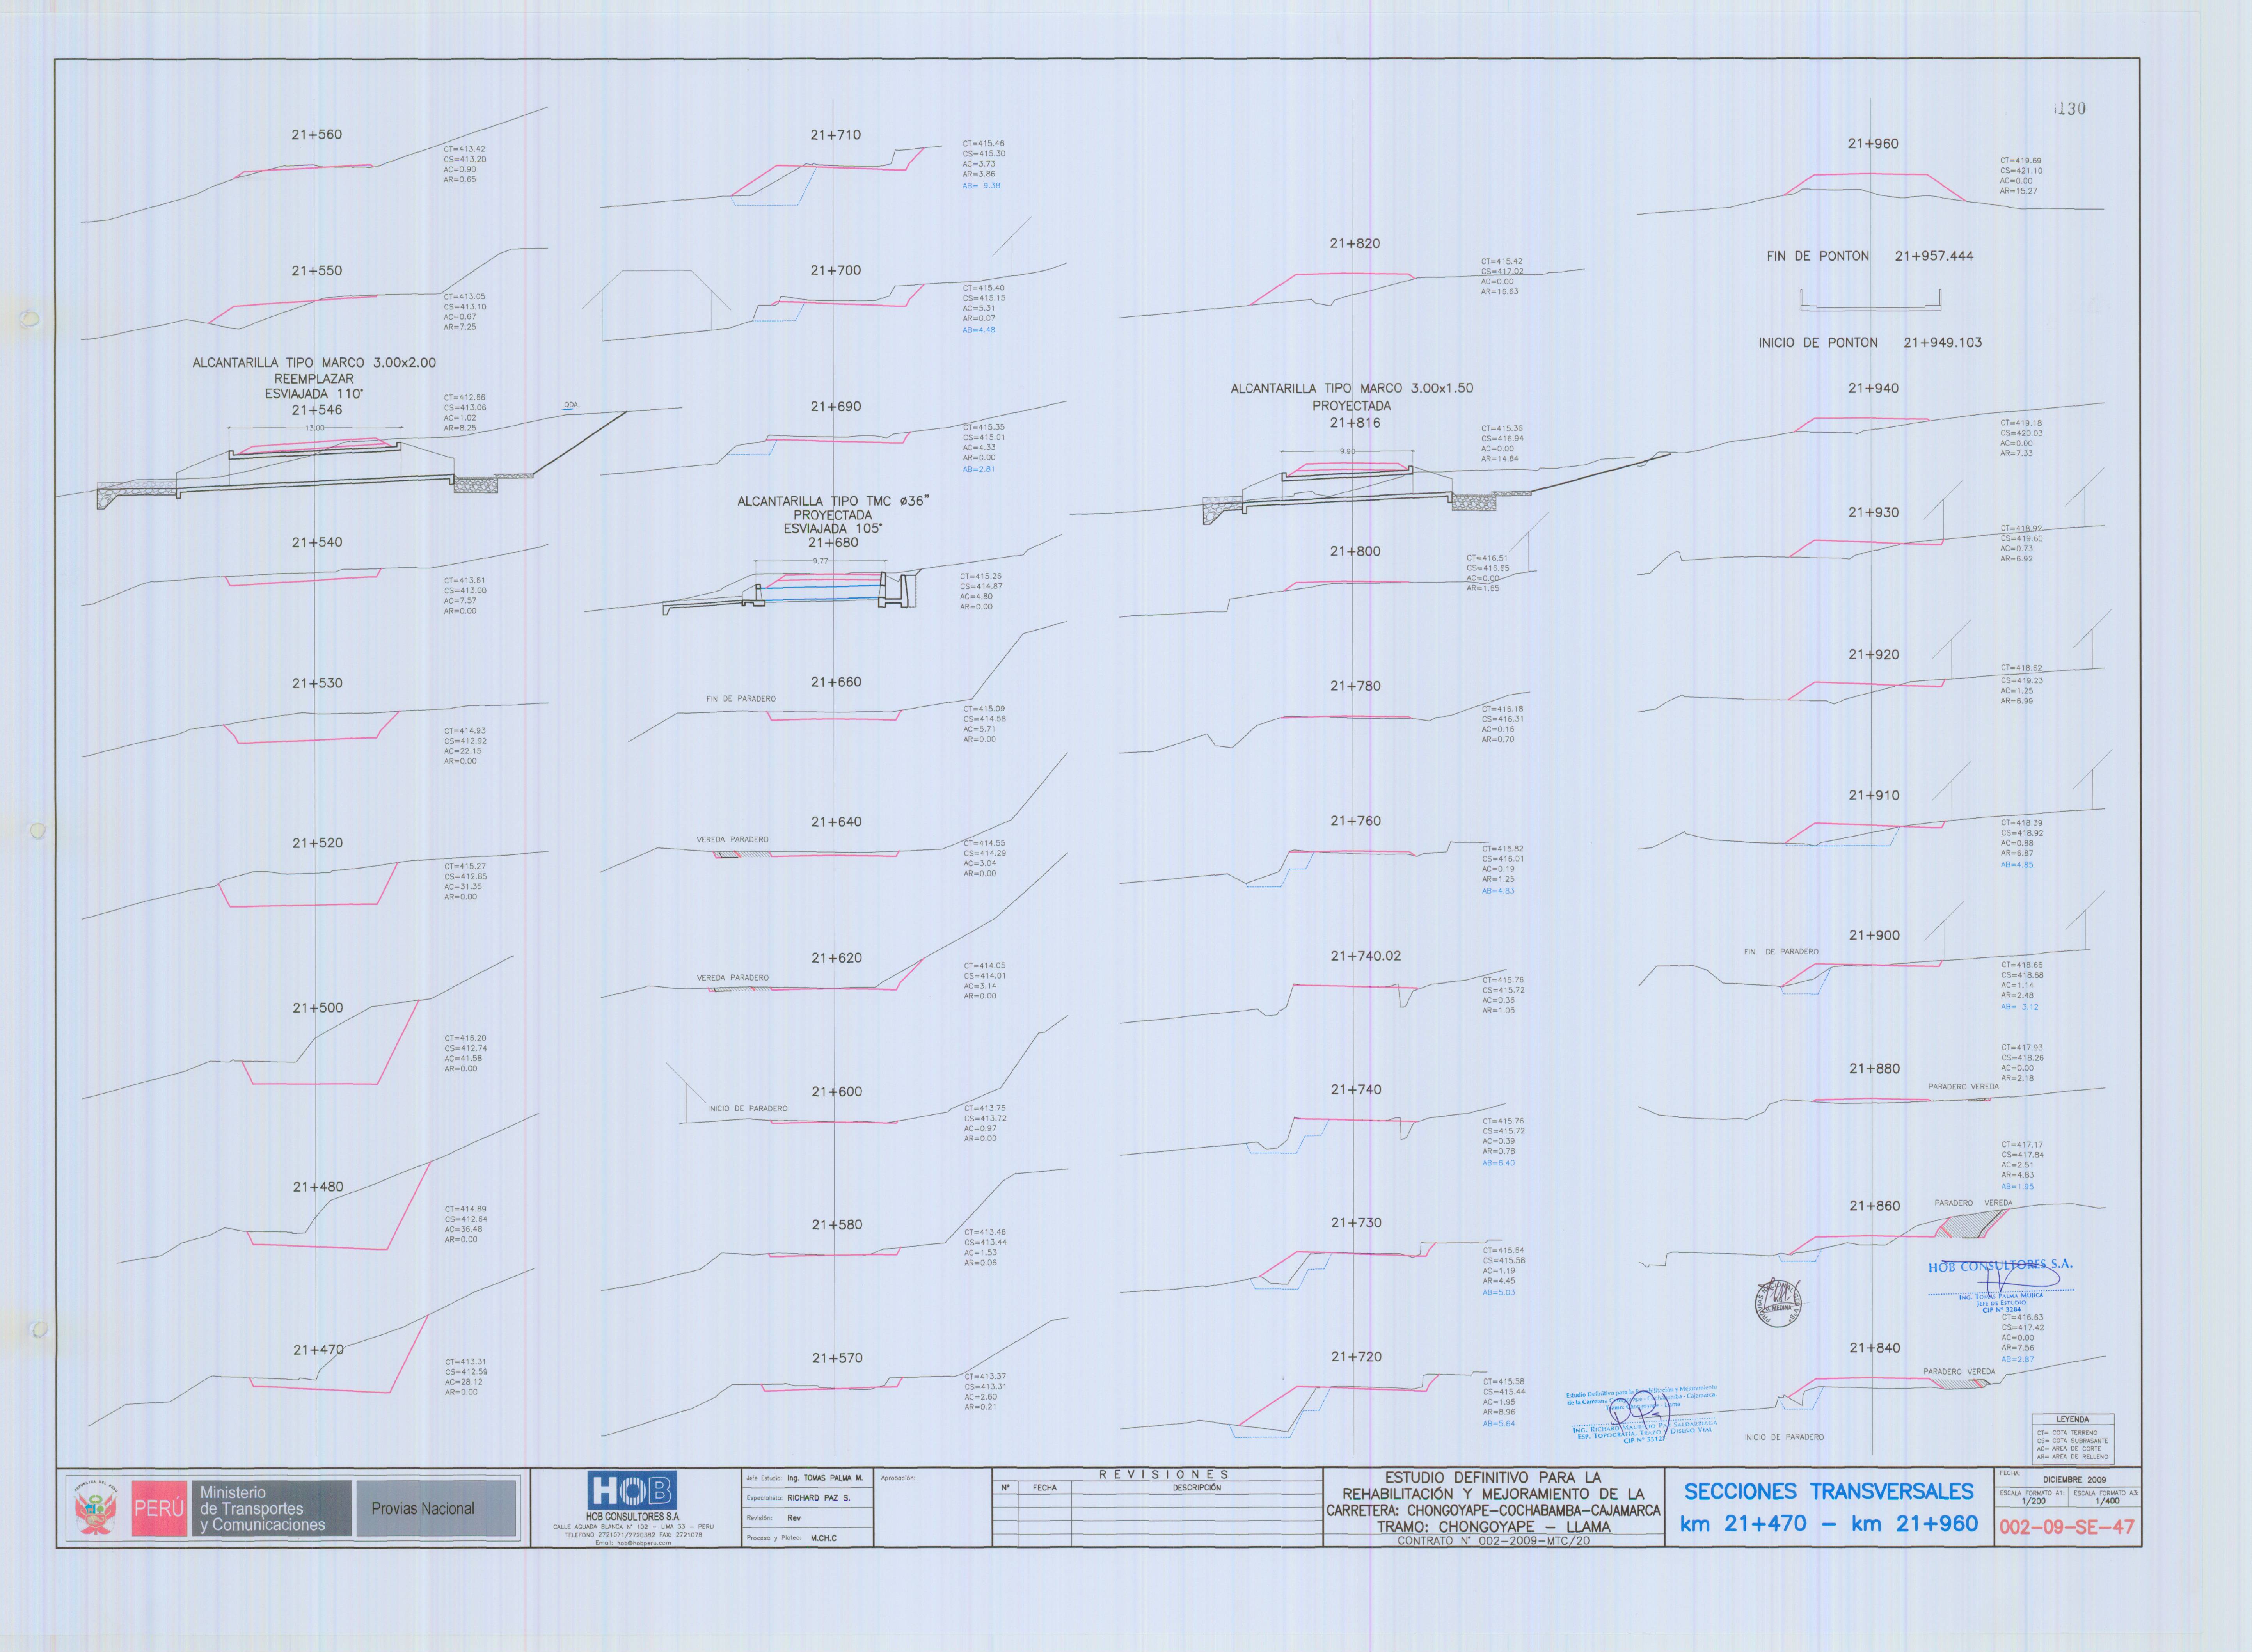Screen dimensions: 2252x1652
Task: Click the 'FIN DE PARADERO' label near 21+660
Action: pos(741,699)
